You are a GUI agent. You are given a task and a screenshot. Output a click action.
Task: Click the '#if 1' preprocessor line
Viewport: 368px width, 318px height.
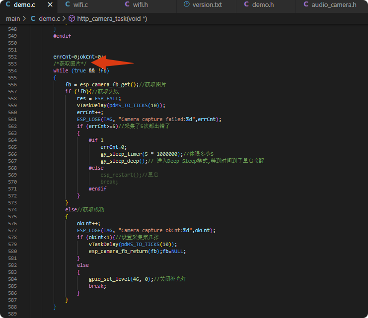96,140
